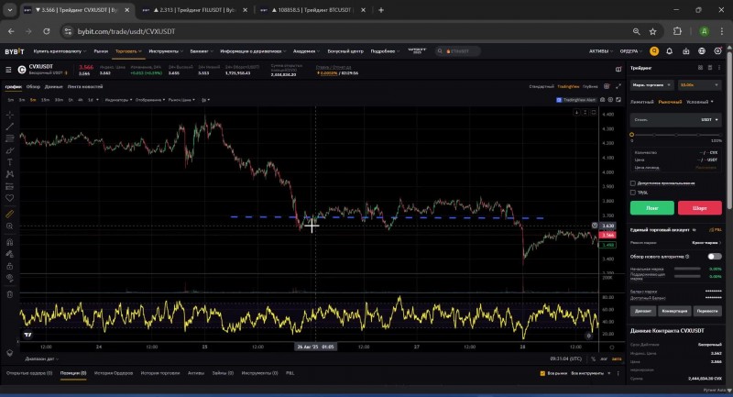This screenshot has height=397, width=733.
Task: Select the 15m chart timeframe
Action: click(45, 99)
